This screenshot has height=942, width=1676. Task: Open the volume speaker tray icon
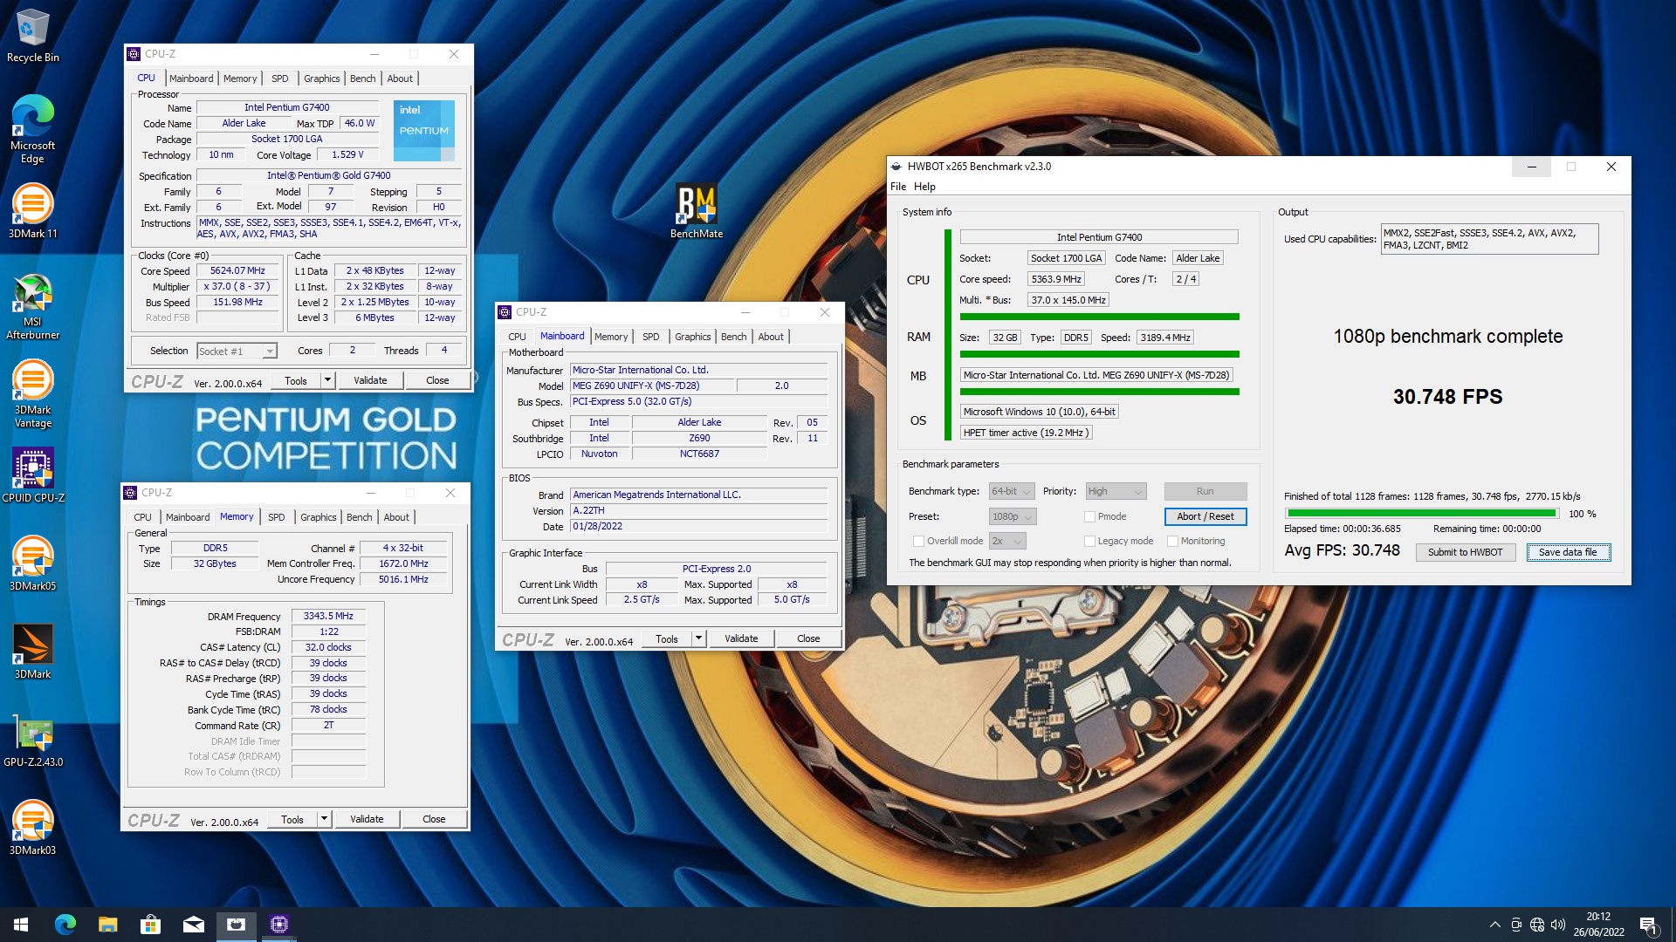click(1558, 925)
